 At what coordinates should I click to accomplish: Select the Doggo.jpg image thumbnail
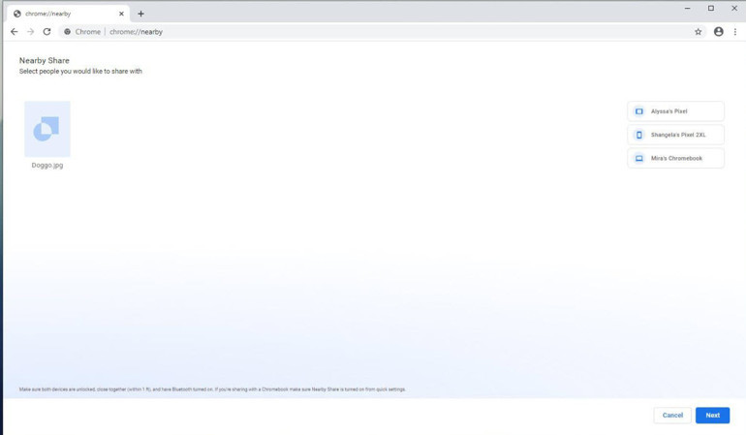(x=47, y=129)
